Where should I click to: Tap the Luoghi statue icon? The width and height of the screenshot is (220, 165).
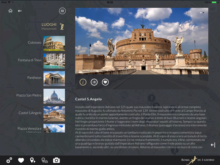62,26
